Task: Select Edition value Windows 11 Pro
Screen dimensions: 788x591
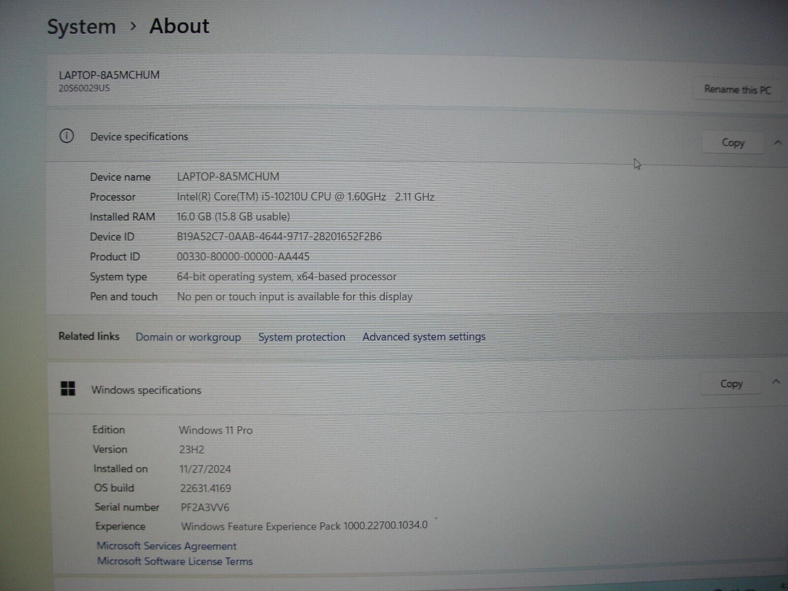Action: pos(216,430)
